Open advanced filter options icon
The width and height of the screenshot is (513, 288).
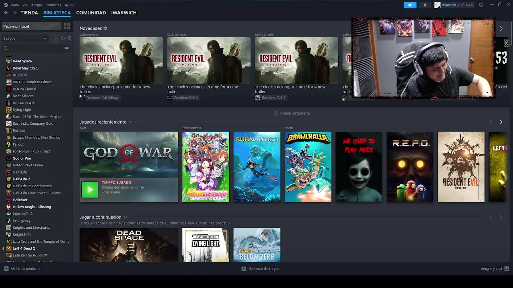coord(67,48)
